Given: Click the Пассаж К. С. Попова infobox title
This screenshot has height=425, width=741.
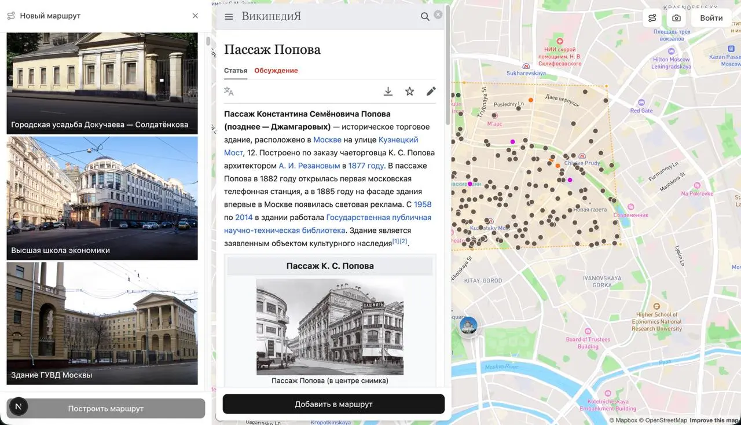Looking at the screenshot, I should point(330,266).
